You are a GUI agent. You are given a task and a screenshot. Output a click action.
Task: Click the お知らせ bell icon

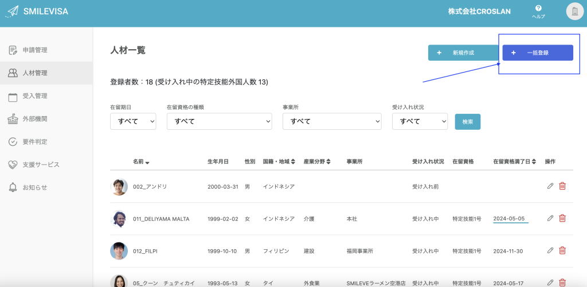point(13,188)
